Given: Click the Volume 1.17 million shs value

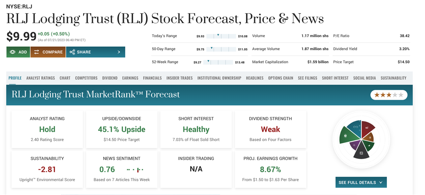Looking at the screenshot, I should point(315,36).
